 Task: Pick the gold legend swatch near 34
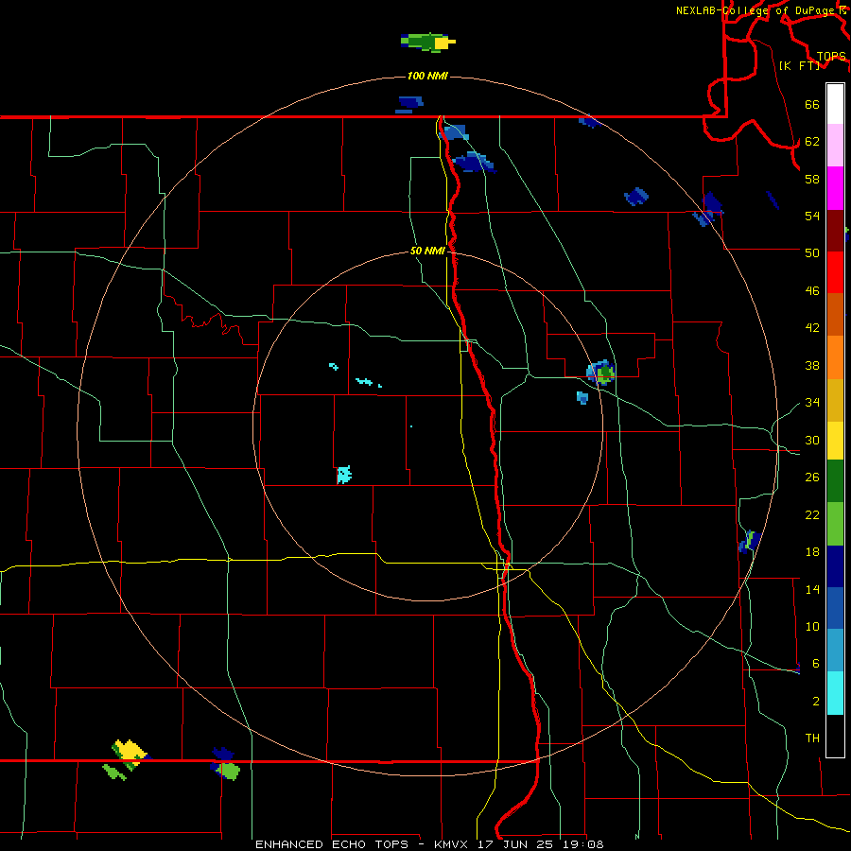point(835,400)
